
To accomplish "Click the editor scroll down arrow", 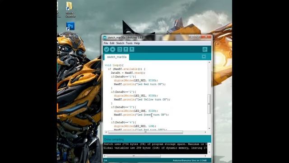I will tap(209, 128).
